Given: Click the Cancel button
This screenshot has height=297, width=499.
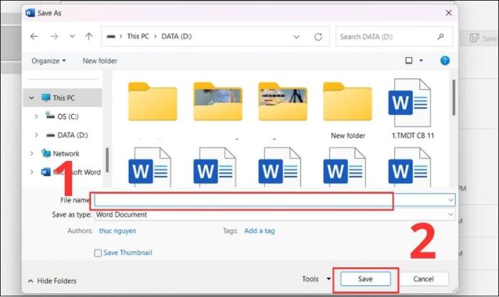Looking at the screenshot, I should click(423, 279).
